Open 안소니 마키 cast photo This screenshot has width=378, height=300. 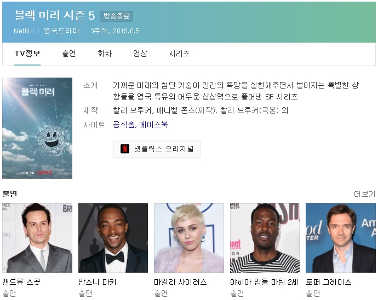(x=113, y=238)
